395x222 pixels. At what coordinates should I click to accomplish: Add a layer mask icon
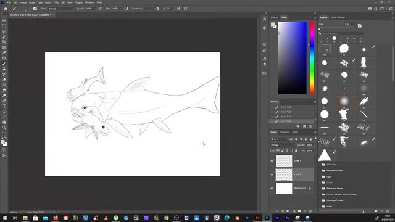288,211
